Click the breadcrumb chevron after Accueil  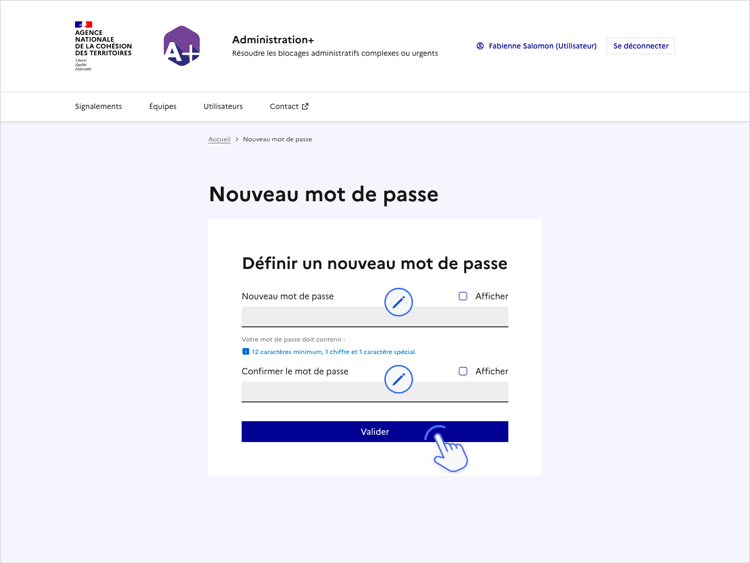(x=237, y=139)
